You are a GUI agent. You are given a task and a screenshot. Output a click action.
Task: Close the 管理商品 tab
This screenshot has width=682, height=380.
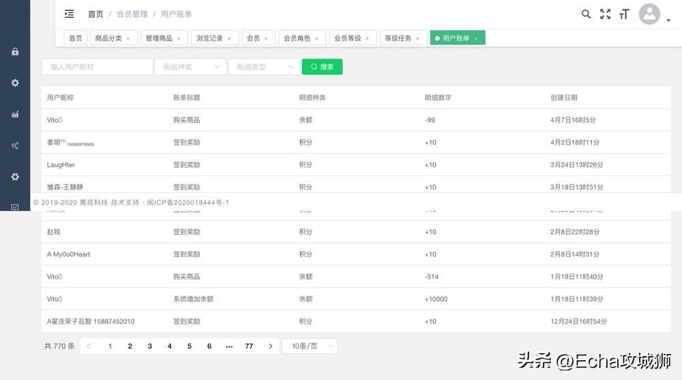click(x=178, y=38)
